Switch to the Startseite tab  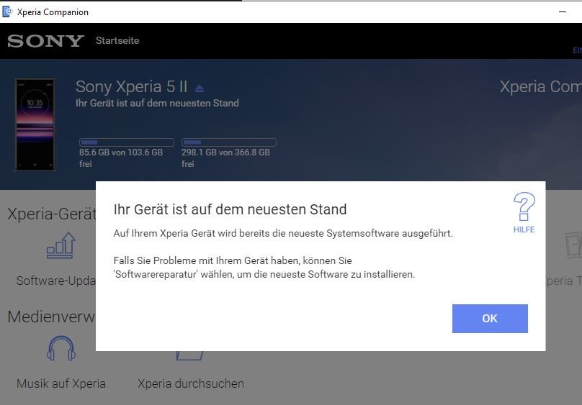[117, 41]
